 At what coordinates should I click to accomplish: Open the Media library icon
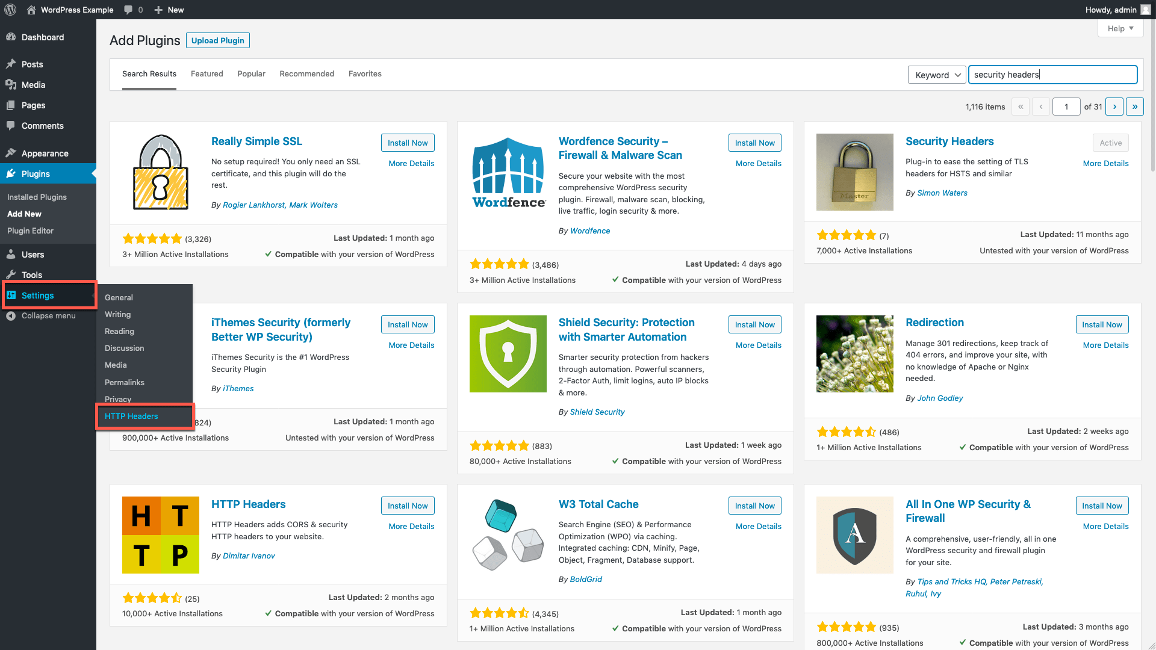(12, 84)
